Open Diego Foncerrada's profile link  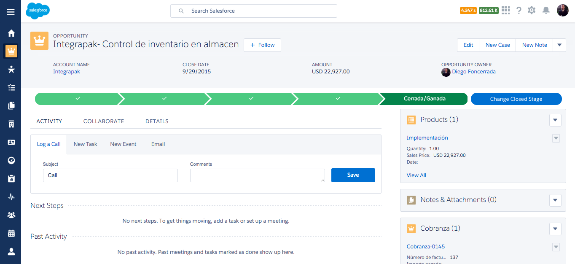click(474, 72)
